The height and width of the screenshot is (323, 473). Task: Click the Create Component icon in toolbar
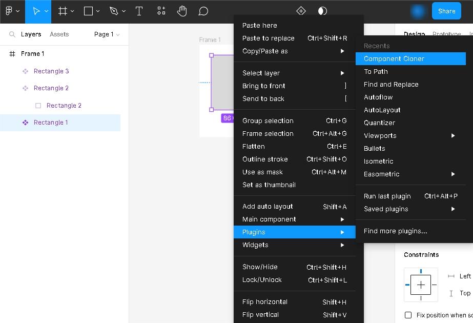point(301,11)
